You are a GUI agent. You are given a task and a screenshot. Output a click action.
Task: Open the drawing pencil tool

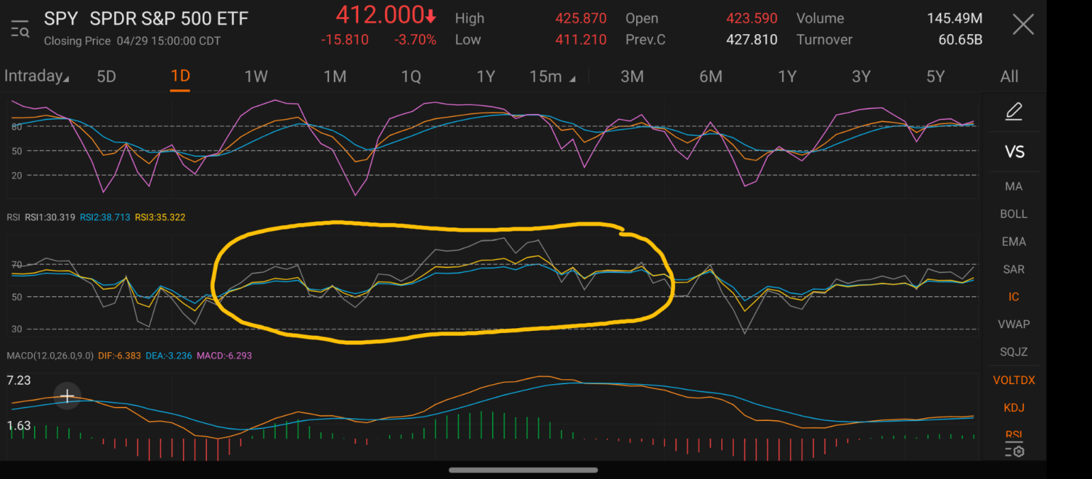point(1014,111)
